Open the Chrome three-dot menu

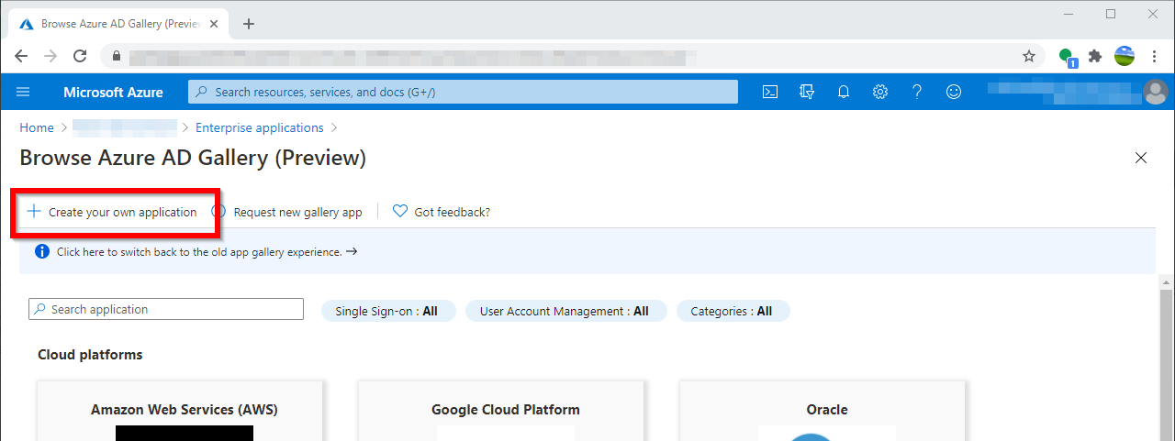[1155, 56]
